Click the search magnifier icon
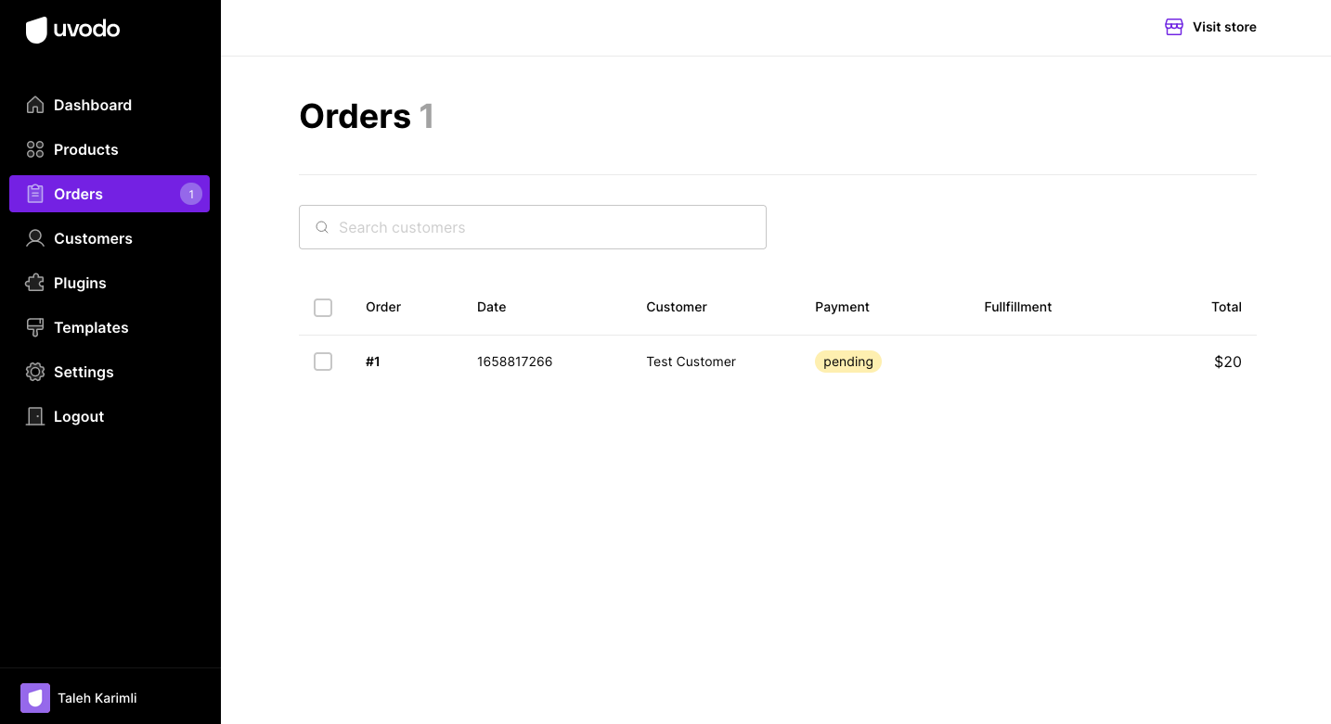Screen dimensions: 1331x724 click(x=322, y=227)
